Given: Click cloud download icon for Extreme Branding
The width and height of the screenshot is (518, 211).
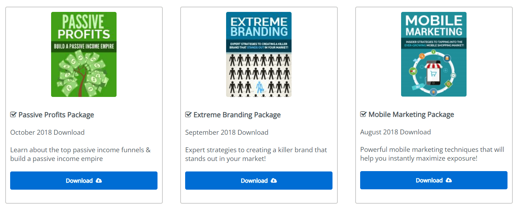Looking at the screenshot, I should coord(274,181).
